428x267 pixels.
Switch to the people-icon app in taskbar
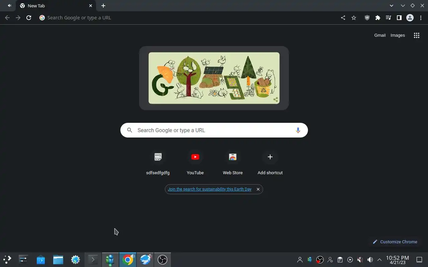tap(110, 259)
